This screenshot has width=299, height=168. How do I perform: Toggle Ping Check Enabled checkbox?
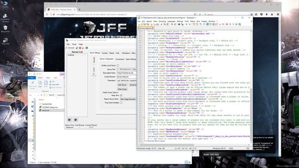(121, 103)
